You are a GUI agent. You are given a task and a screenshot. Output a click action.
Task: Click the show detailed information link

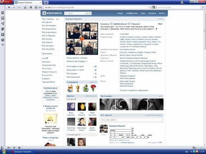click(134, 90)
